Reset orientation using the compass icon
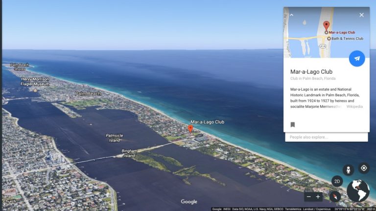376x211 pixels. coord(335,197)
